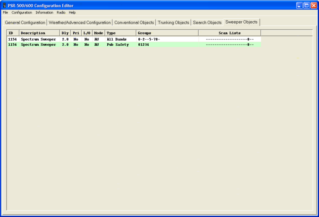319x217 pixels.
Task: Switch to Weather/Advanced Configuration tab
Action: (80, 23)
